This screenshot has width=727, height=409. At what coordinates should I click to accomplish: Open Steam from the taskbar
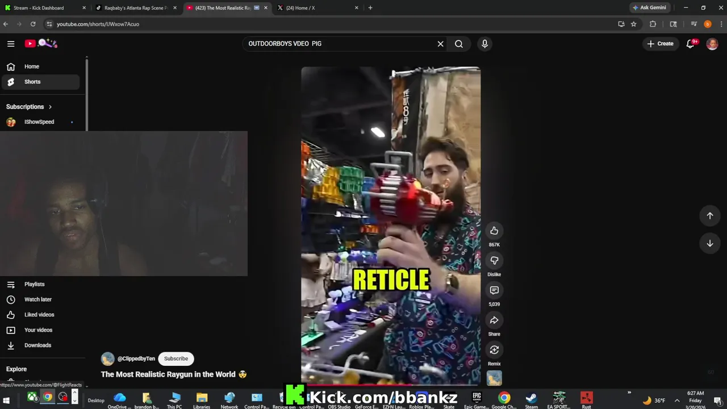click(x=531, y=400)
